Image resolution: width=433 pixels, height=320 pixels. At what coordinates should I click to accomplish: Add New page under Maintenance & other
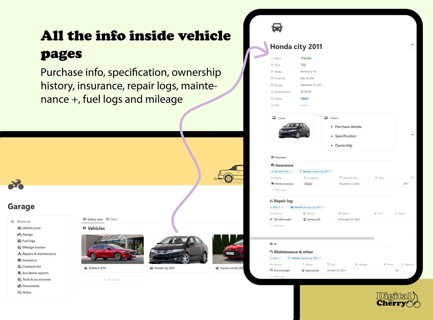click(277, 276)
